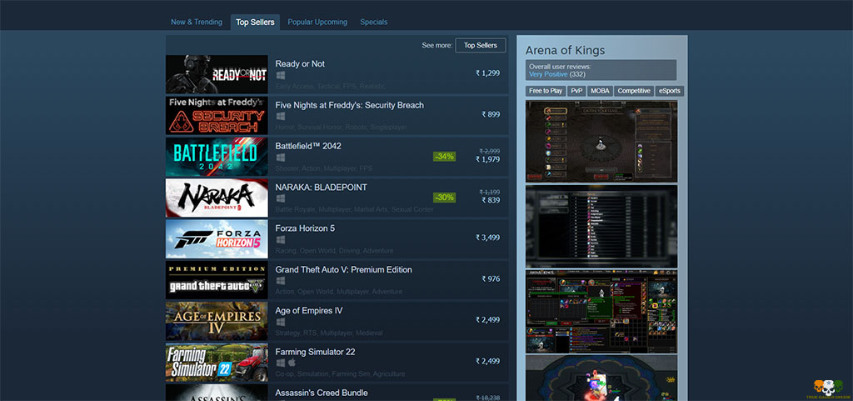
Task: Click the ₹ 839 discounted NARAKA price
Action: (491, 200)
